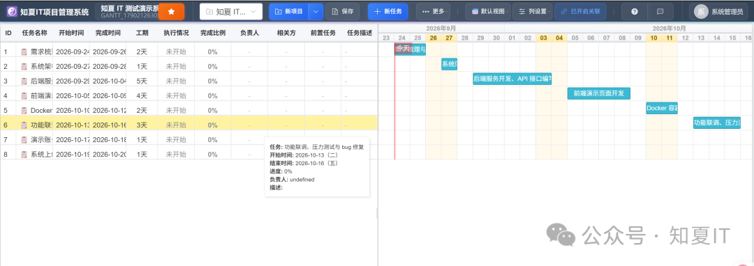Click the 相关方 column header

pyautogui.click(x=286, y=33)
